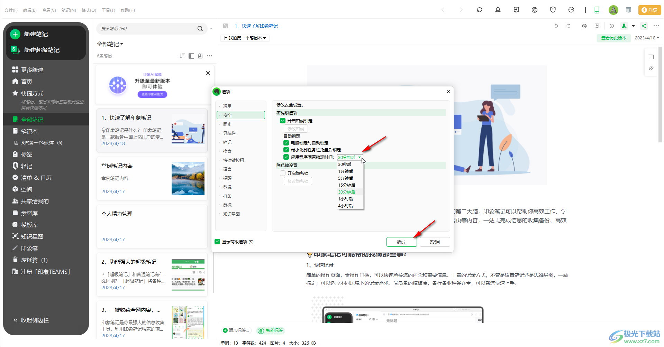The width and height of the screenshot is (664, 347).
Task: Open the idle lock time dropdown
Action: tap(349, 157)
